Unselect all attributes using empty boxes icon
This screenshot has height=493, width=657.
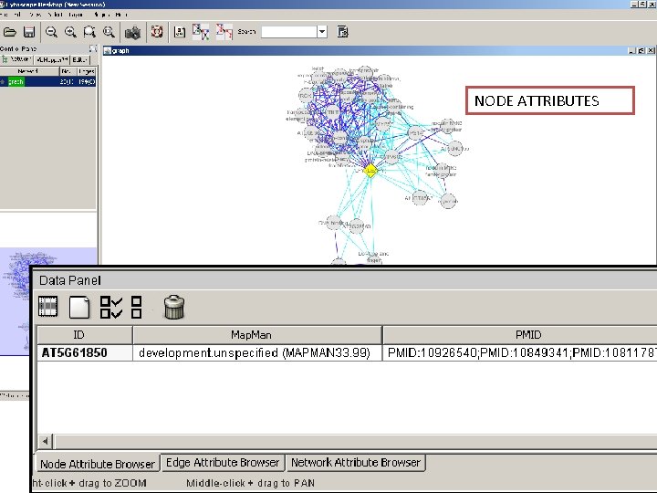[136, 308]
